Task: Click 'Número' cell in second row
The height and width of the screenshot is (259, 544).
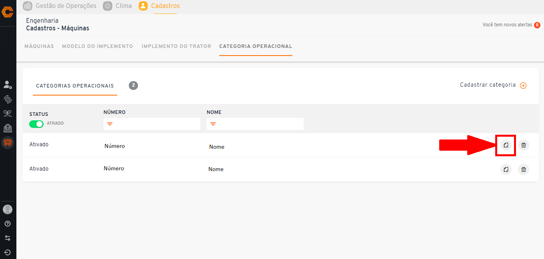Action: [x=114, y=169]
